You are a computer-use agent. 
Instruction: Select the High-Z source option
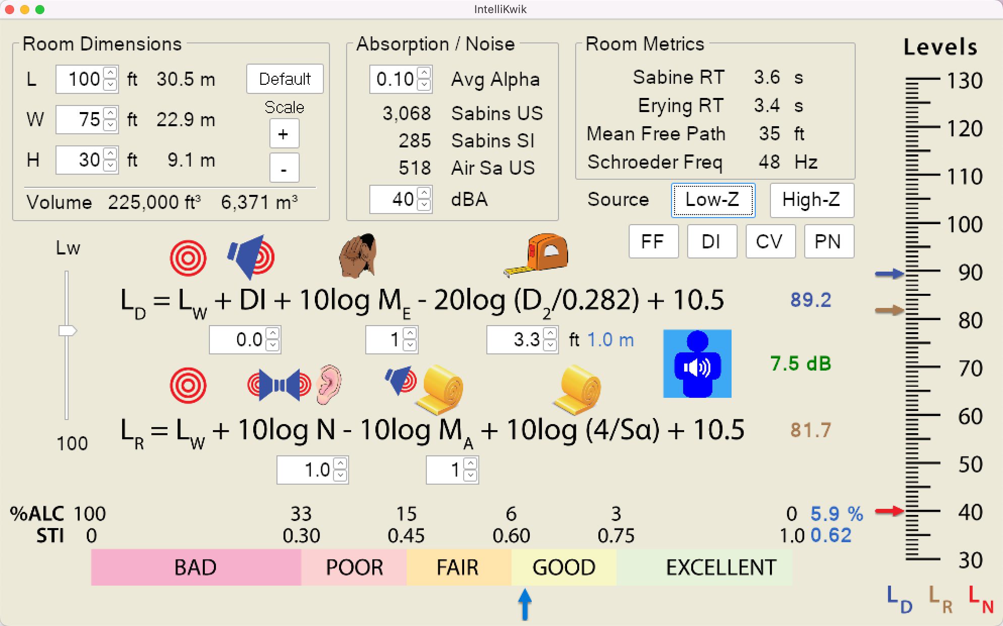pos(811,200)
